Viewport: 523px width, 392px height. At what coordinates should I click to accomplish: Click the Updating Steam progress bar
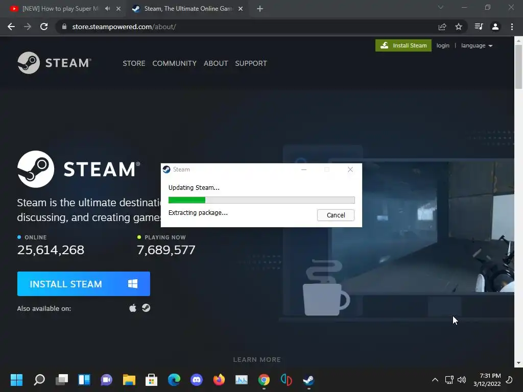coord(261,200)
